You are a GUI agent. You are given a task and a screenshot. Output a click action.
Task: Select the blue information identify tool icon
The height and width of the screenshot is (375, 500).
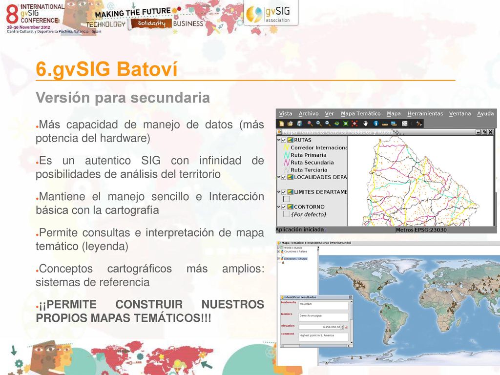(x=376, y=124)
